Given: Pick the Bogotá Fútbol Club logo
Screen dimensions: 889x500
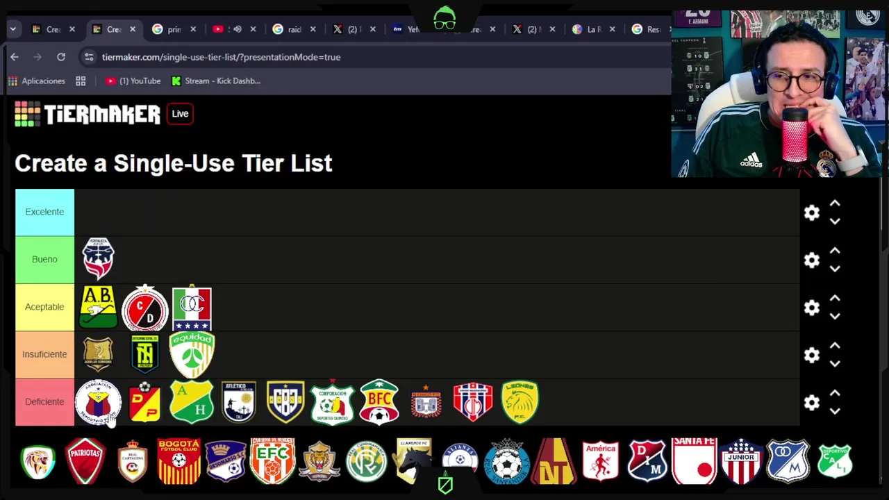Looking at the screenshot, I should click(179, 461).
